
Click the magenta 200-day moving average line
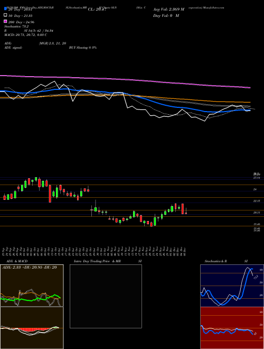pyautogui.click(x=125, y=79)
